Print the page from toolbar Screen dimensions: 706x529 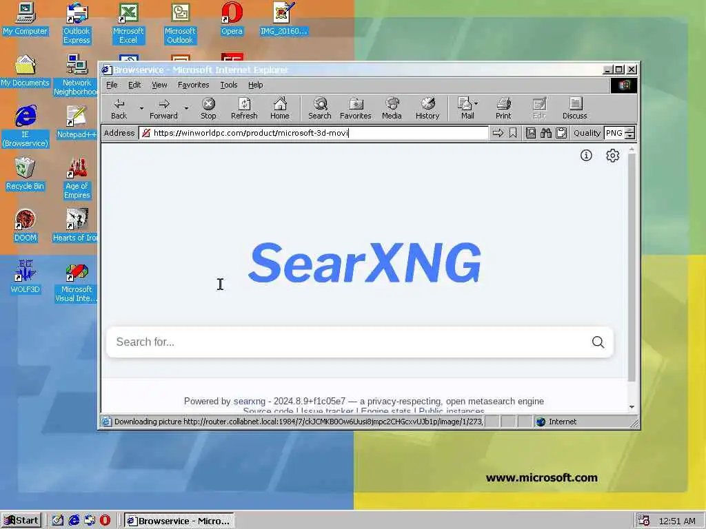click(503, 108)
